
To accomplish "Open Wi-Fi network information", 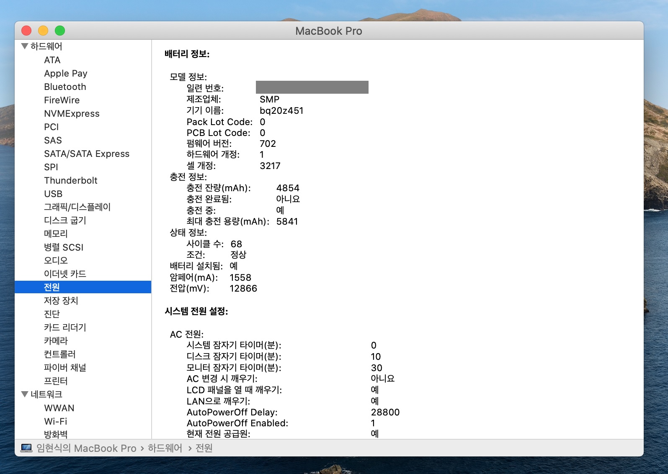I will [56, 421].
